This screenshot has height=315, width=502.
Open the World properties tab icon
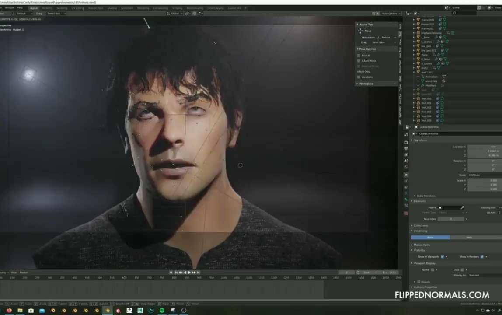coord(406,167)
